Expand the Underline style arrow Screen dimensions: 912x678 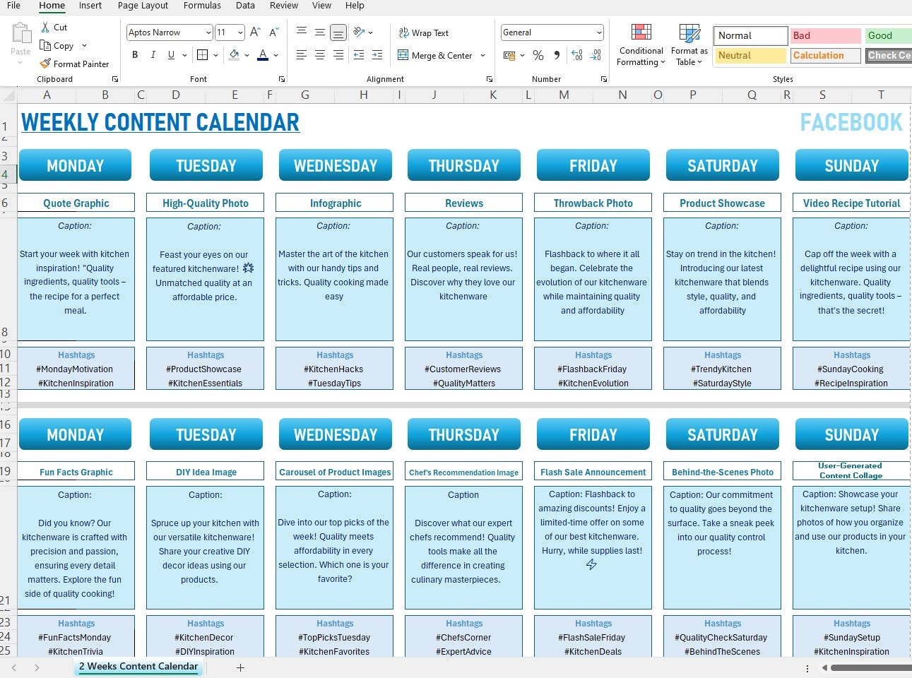185,55
